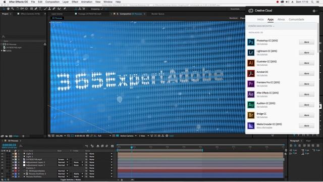323x182 pixels.
Task: Select the Brush tool
Action: pyautogui.click(x=45, y=9)
